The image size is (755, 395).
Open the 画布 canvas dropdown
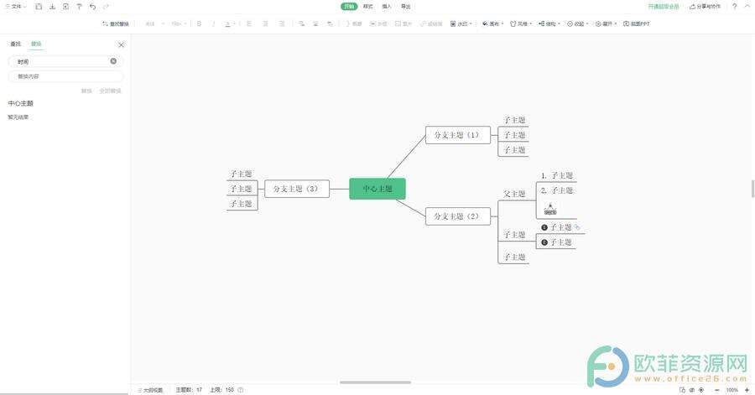492,23
